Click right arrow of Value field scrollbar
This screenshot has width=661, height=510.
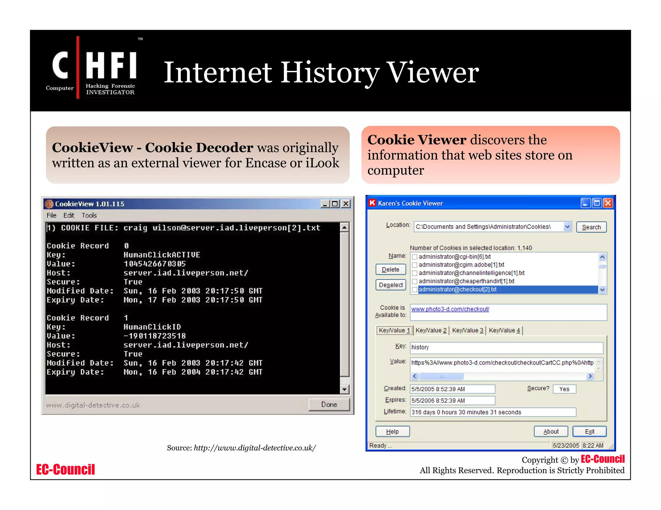pyautogui.click(x=590, y=376)
